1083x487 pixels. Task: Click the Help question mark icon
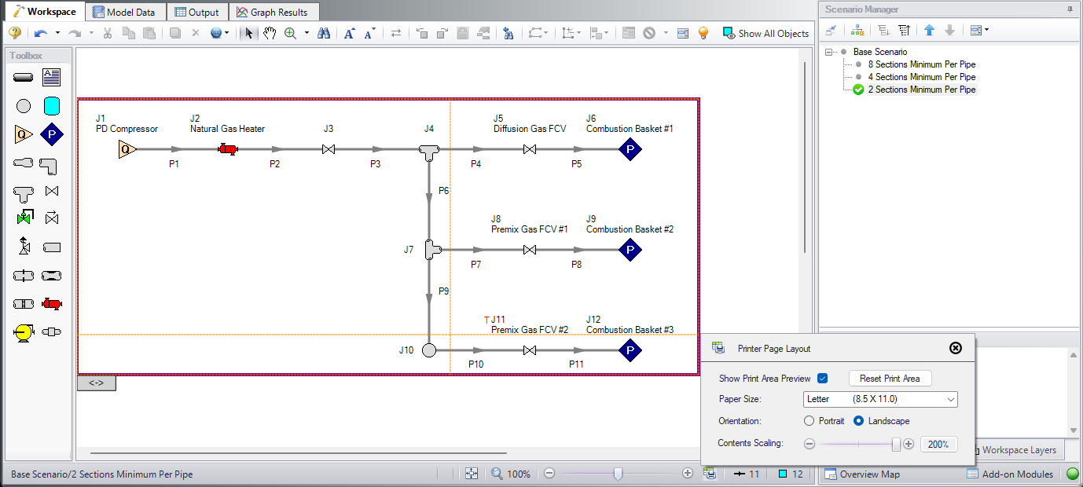14,33
